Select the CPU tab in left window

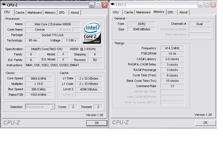click(x=8, y=12)
